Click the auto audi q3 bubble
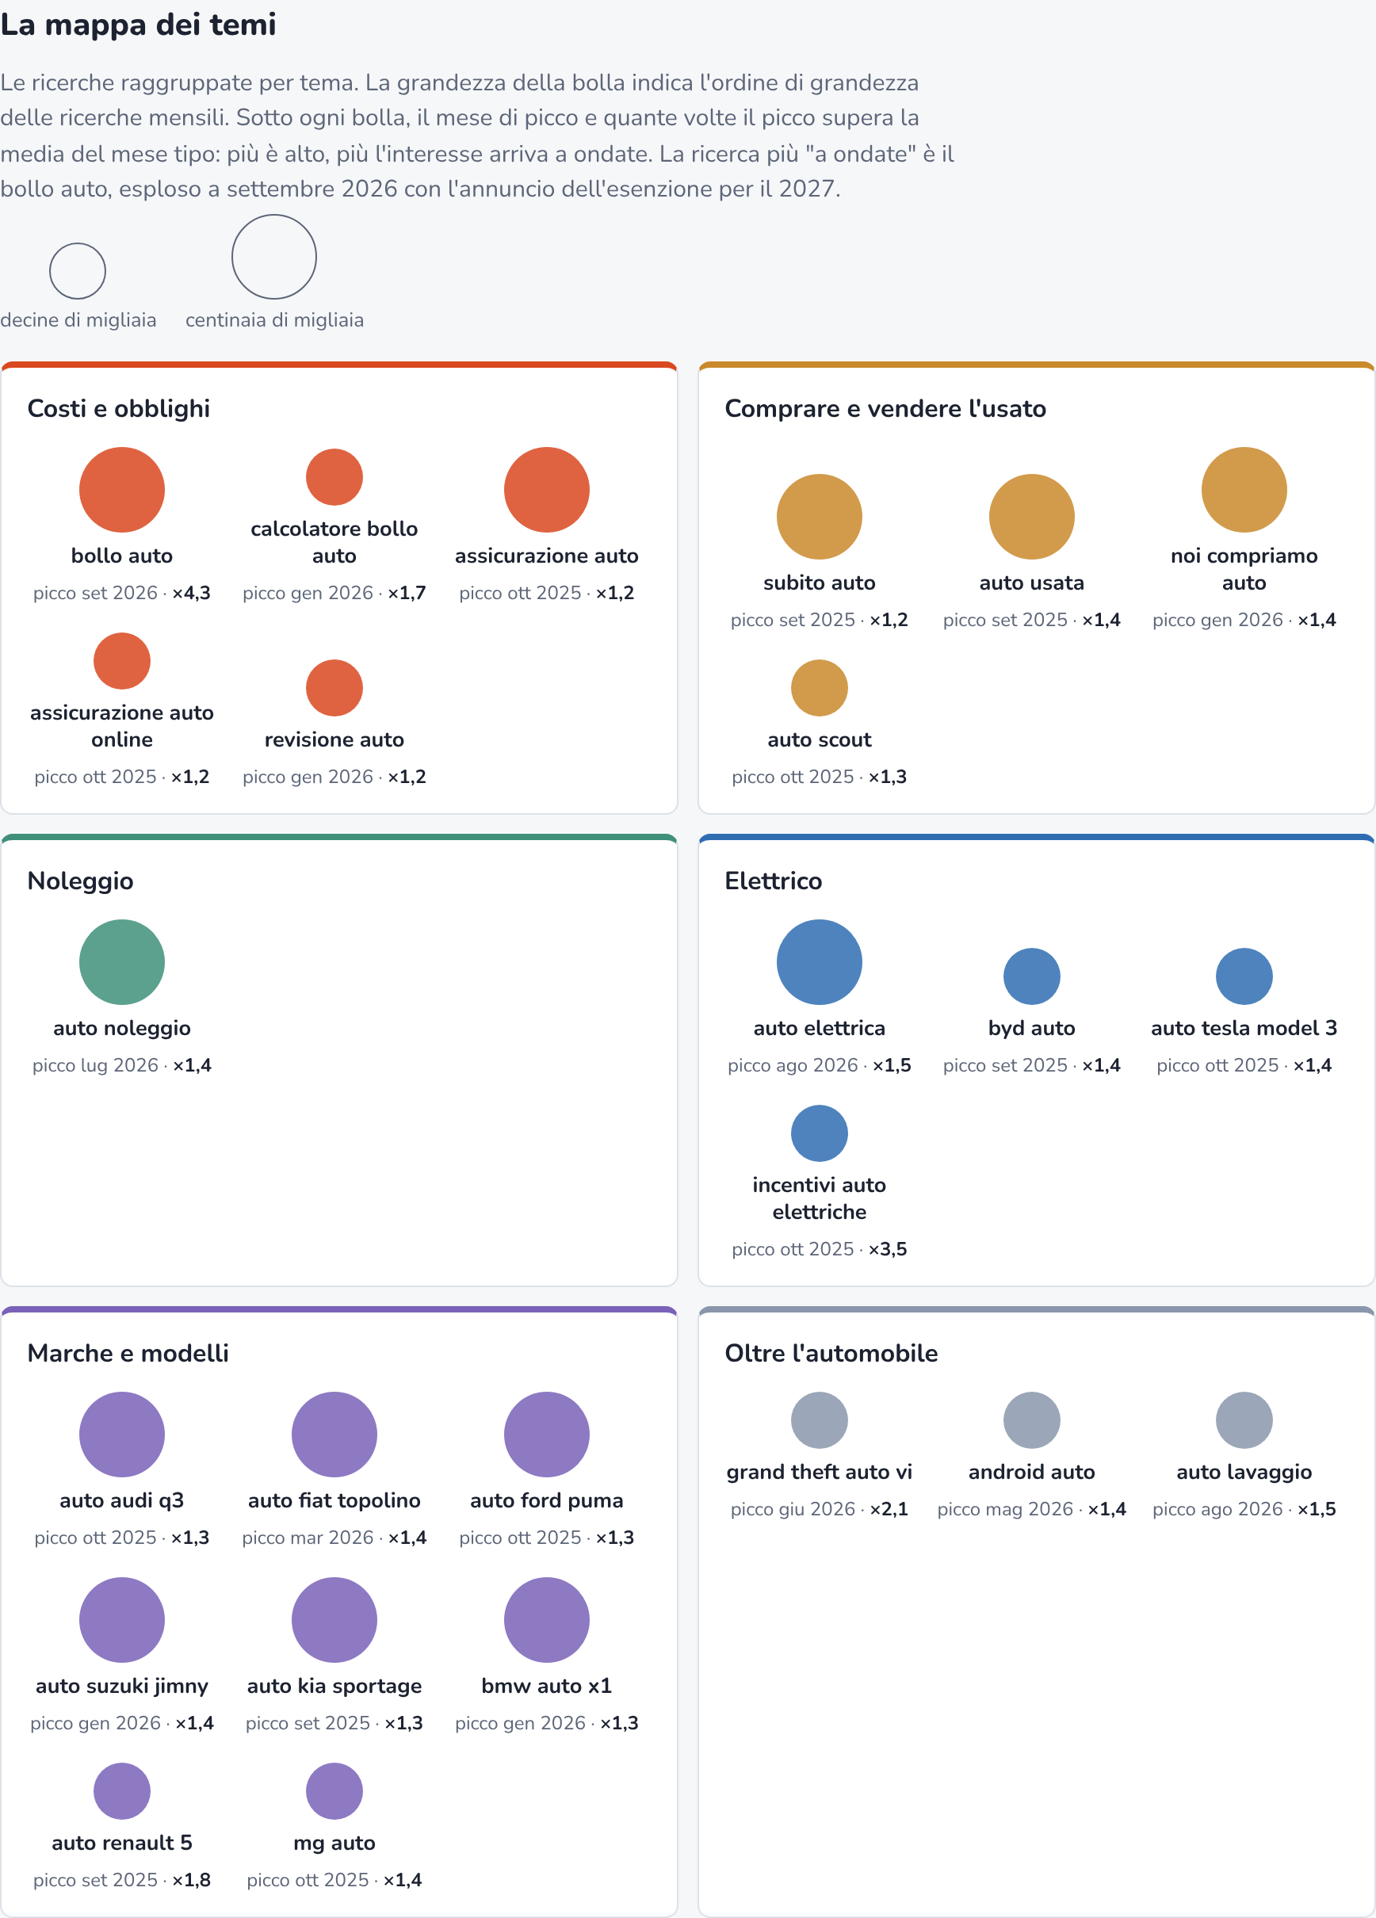Image resolution: width=1376 pixels, height=1918 pixels. 122,1435
